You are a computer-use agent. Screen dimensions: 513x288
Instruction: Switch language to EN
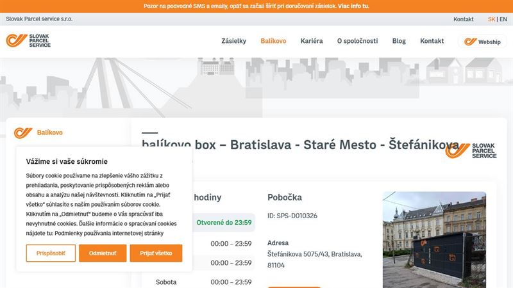[x=503, y=19]
